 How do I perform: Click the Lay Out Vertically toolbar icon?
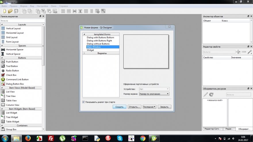click(x=69, y=11)
